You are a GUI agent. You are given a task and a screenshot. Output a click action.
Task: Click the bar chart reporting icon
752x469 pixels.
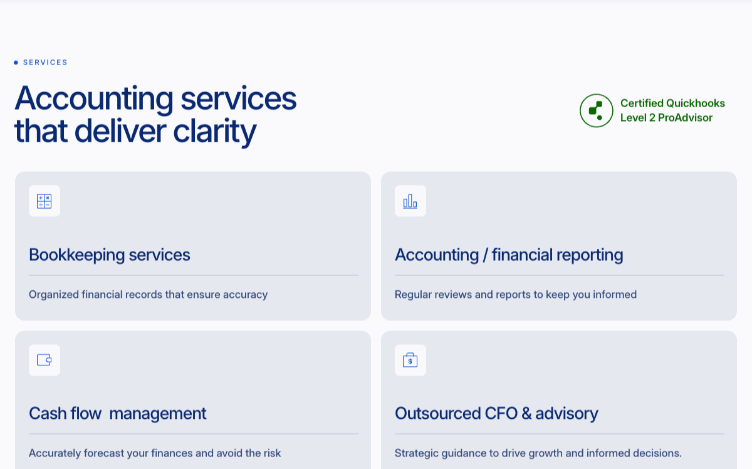(x=410, y=201)
